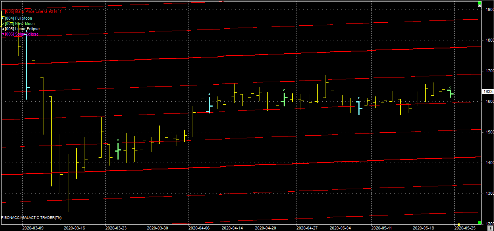Toggle the Full Moon legend marker
The width and height of the screenshot is (494, 231).
[3, 18]
